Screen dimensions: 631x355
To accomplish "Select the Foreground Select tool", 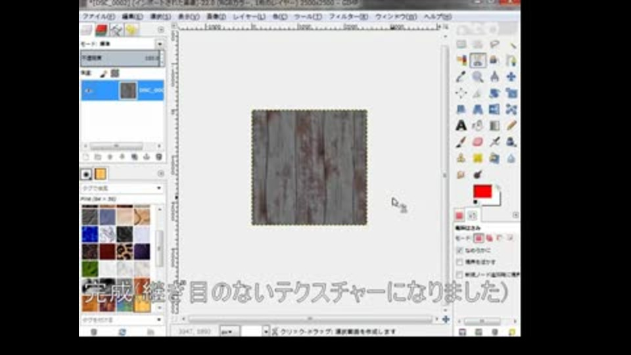I will point(494,60).
